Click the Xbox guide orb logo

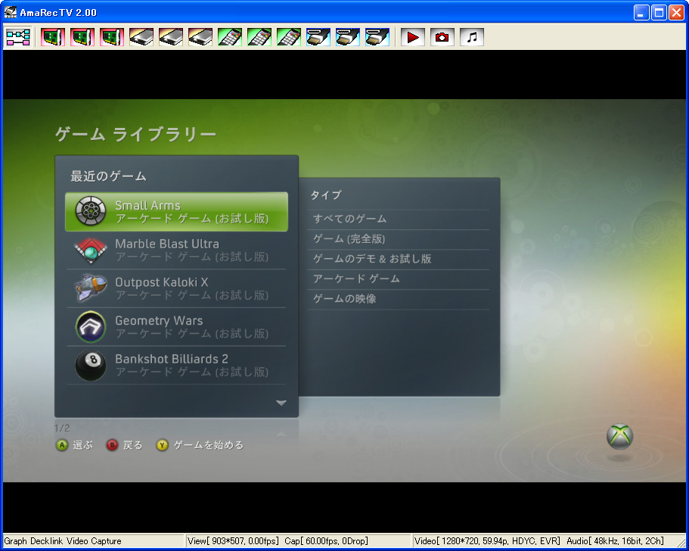619,437
